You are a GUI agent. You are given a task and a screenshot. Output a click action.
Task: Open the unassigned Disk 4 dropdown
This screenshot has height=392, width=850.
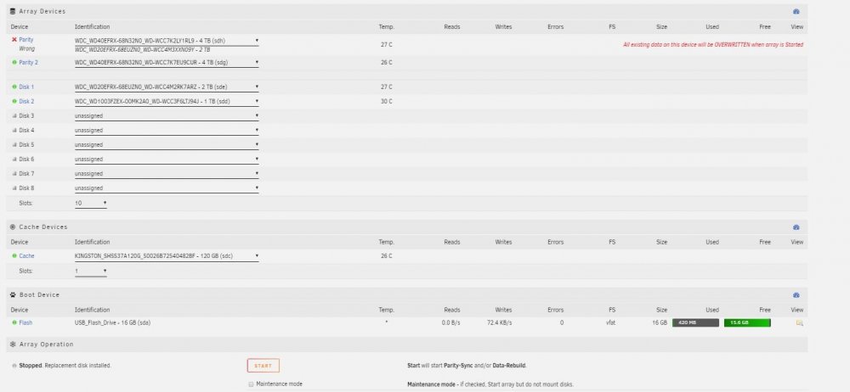click(167, 131)
